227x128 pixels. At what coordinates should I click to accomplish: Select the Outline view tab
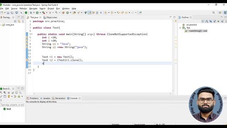coord(185,17)
